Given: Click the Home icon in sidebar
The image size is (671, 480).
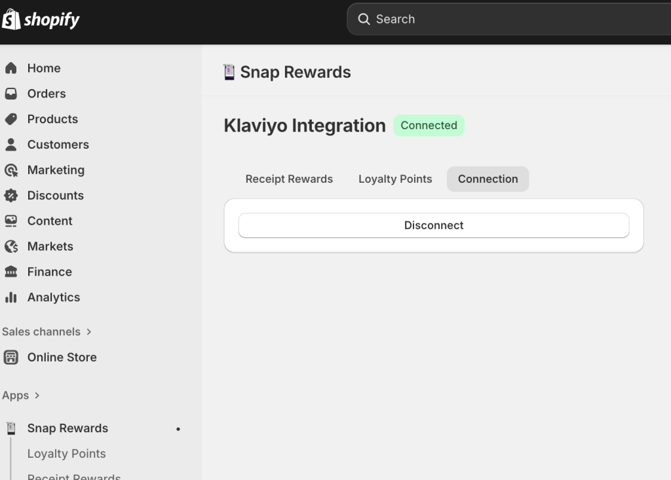Looking at the screenshot, I should [x=10, y=68].
